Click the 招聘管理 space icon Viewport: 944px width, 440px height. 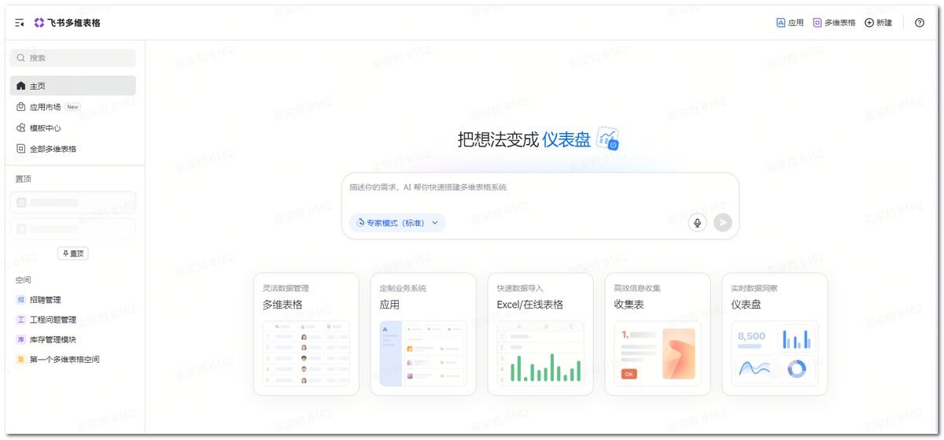(x=21, y=300)
